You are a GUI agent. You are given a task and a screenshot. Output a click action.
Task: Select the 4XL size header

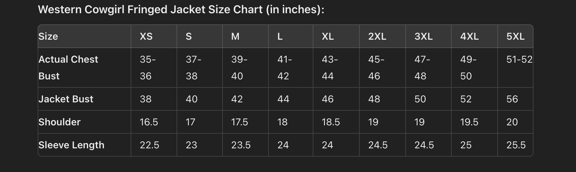click(469, 36)
